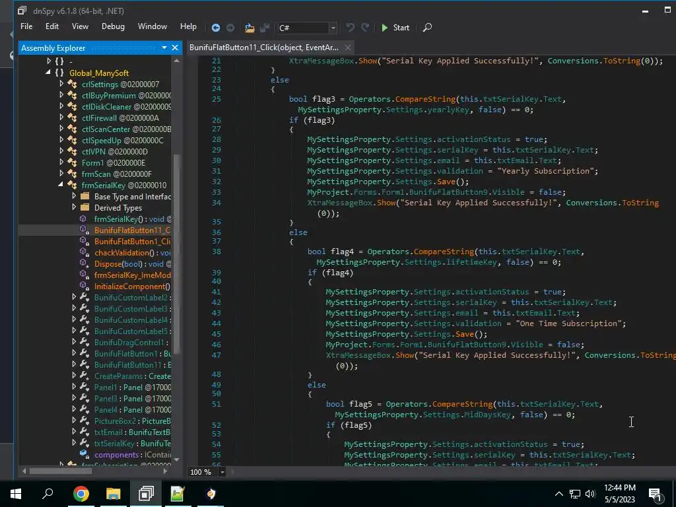
Task: Open the Edit menu
Action: [x=51, y=26]
